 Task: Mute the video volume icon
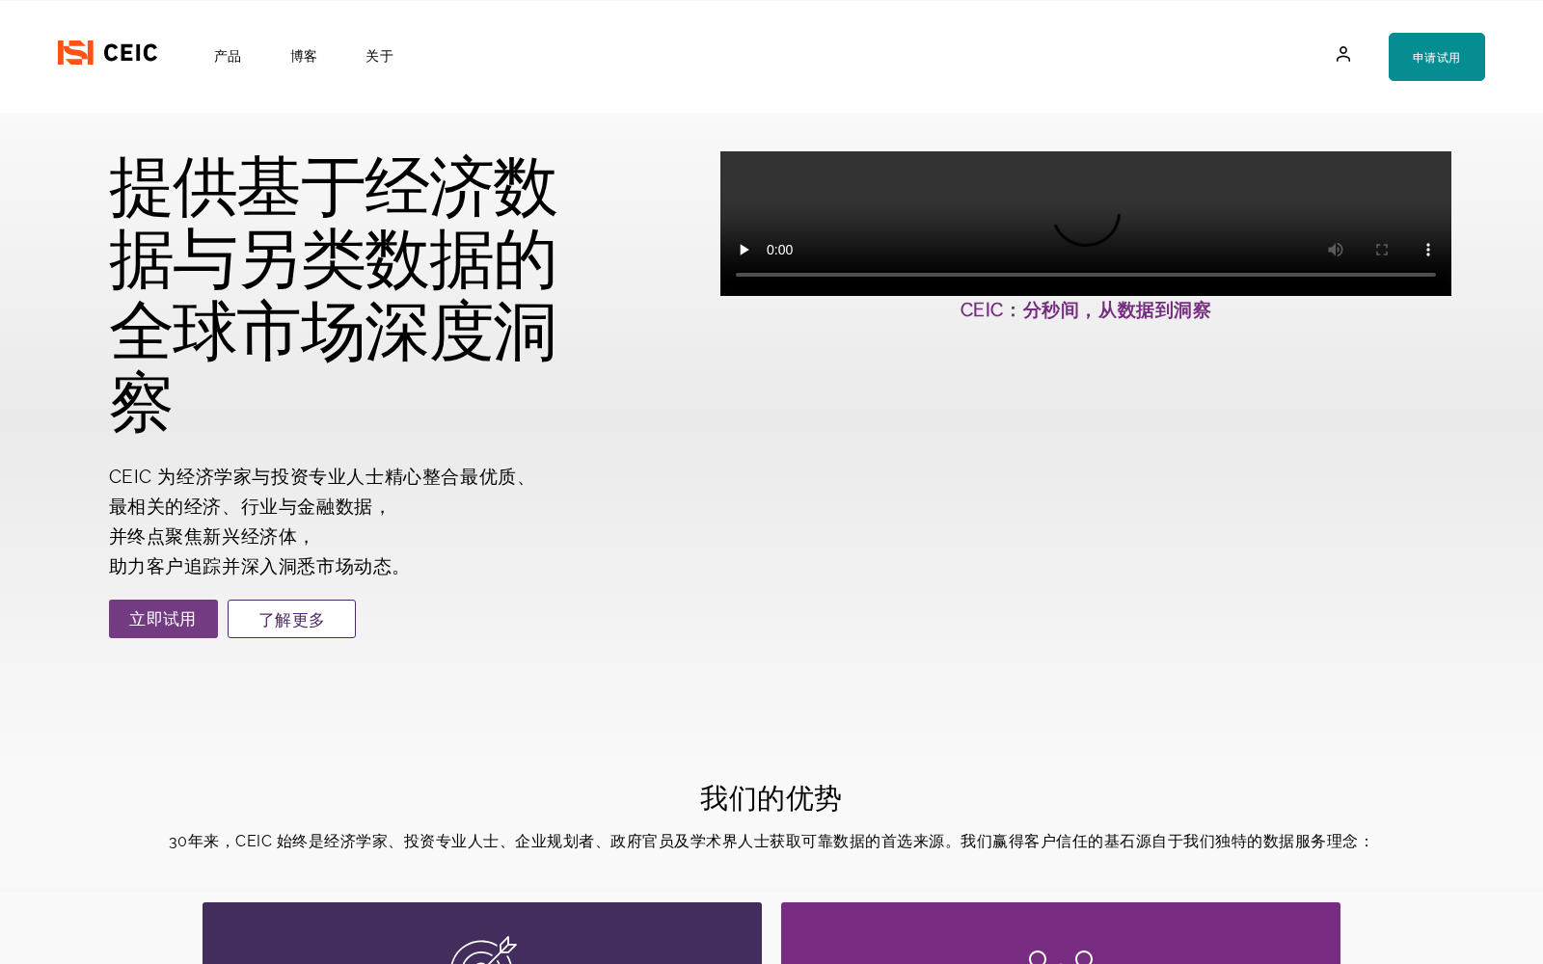click(1336, 250)
